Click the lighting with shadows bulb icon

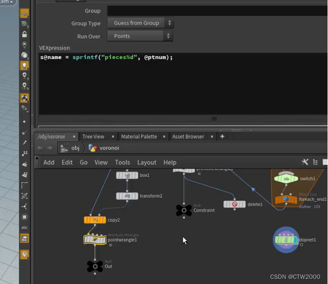point(24,86)
